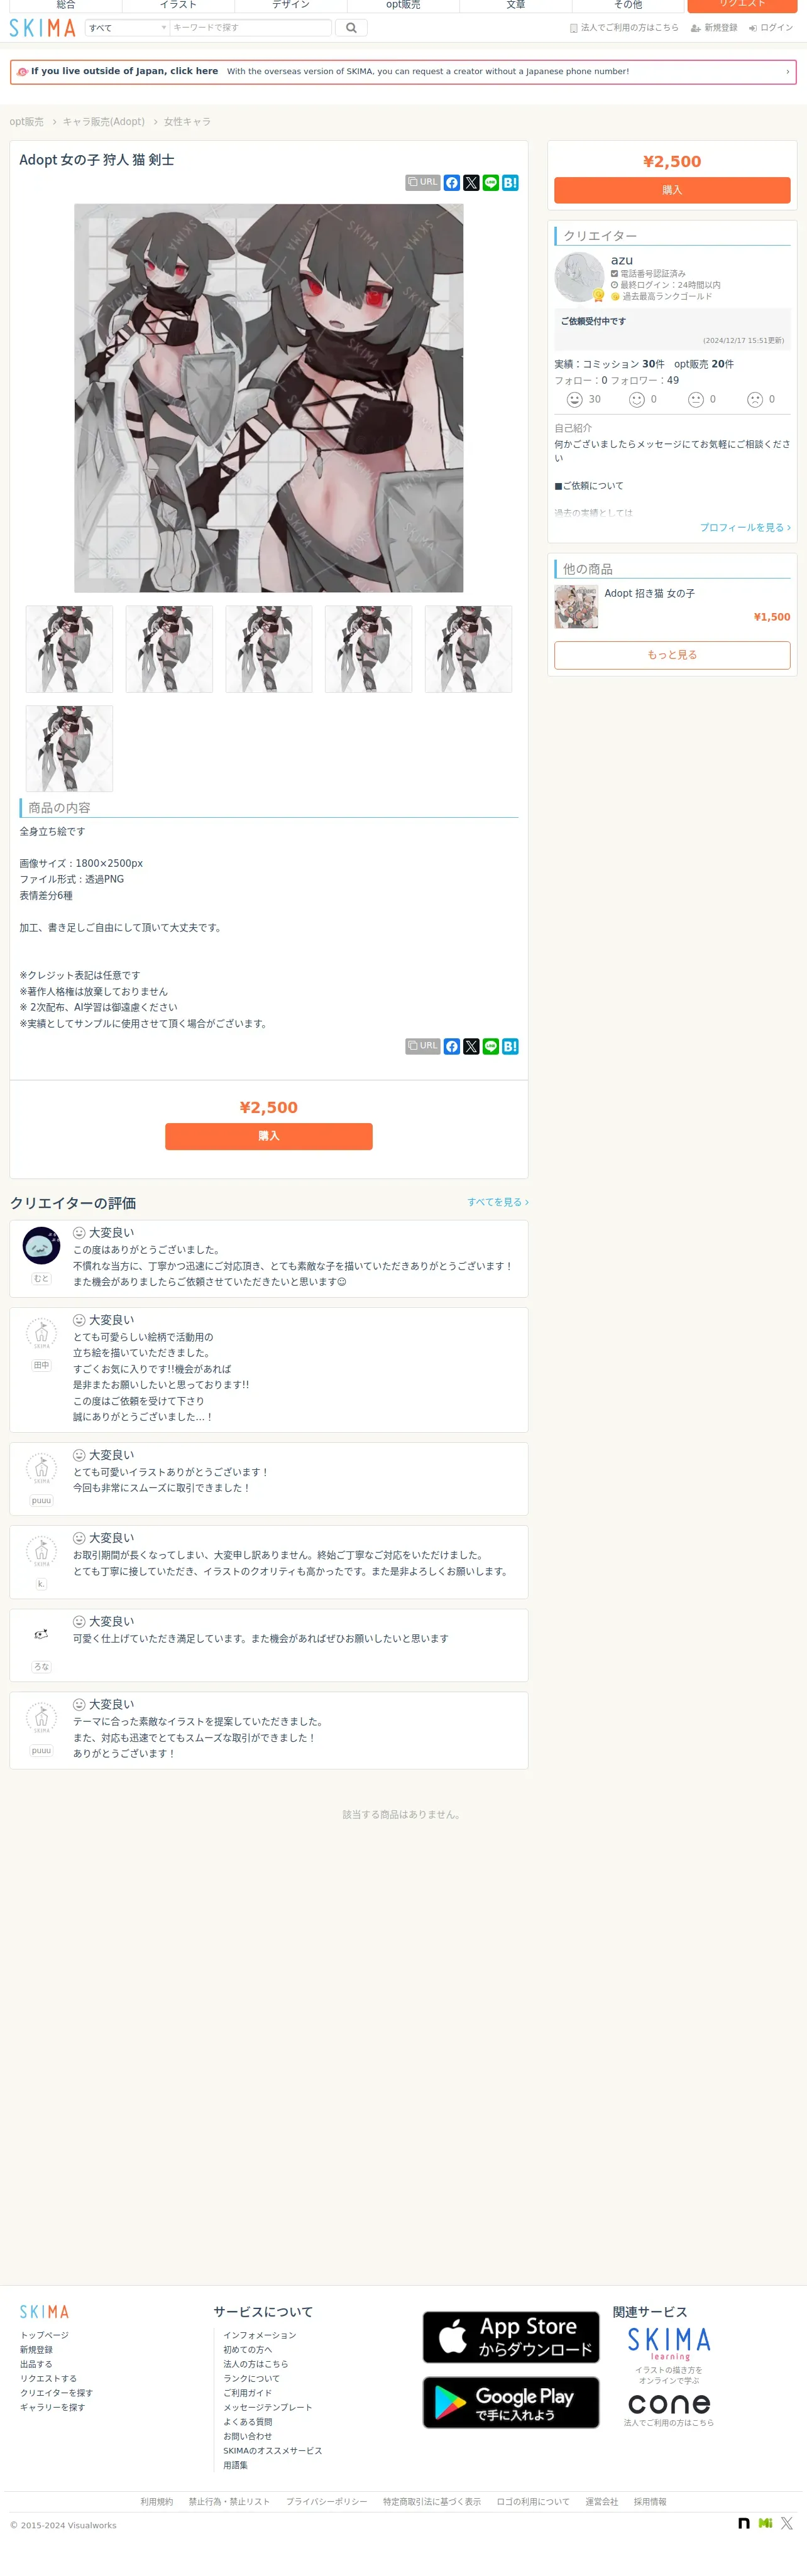Share on Facebook via bottom icon

pyautogui.click(x=452, y=1047)
